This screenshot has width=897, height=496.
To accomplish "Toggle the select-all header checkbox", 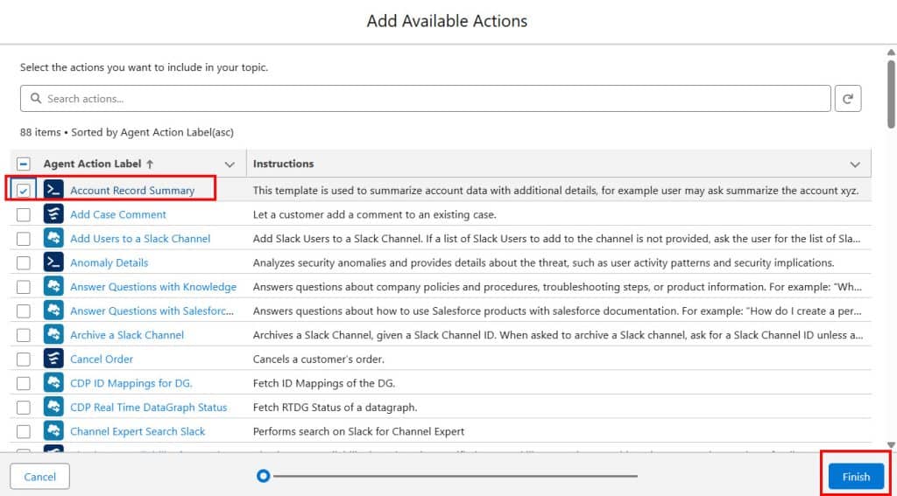I will [x=23, y=164].
